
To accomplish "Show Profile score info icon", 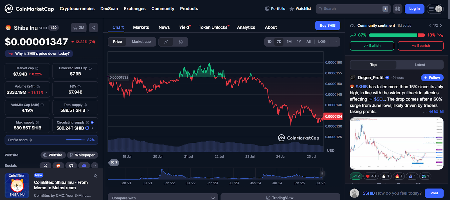I will coord(30,140).
